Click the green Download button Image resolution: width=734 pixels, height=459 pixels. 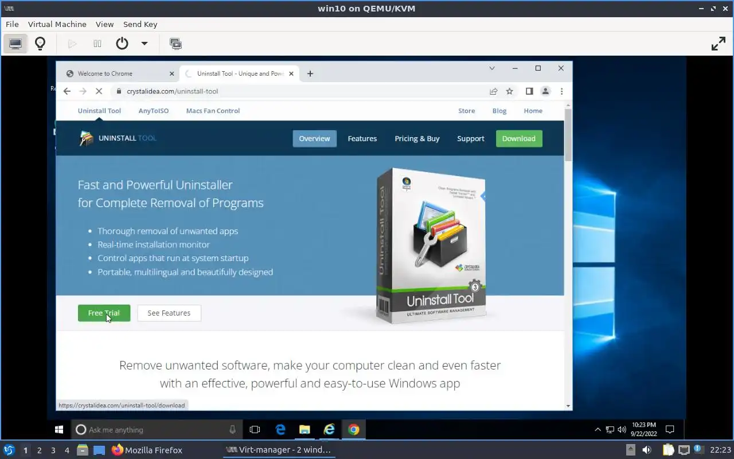[519, 138]
